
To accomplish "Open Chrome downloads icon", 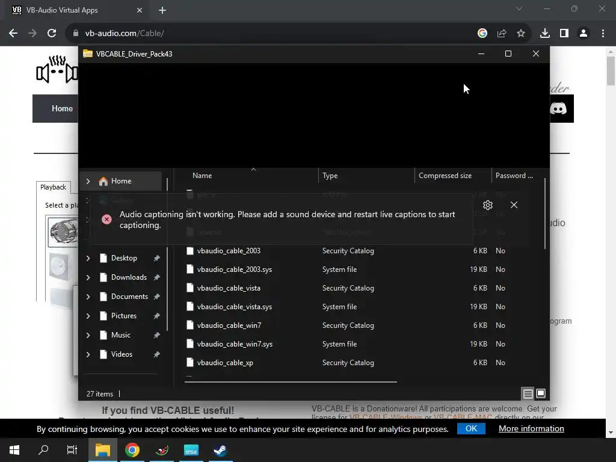I will pos(545,34).
